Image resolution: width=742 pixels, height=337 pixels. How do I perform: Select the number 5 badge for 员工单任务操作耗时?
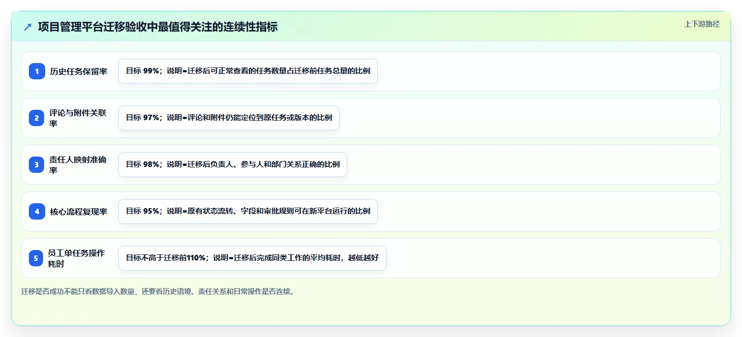[36, 258]
